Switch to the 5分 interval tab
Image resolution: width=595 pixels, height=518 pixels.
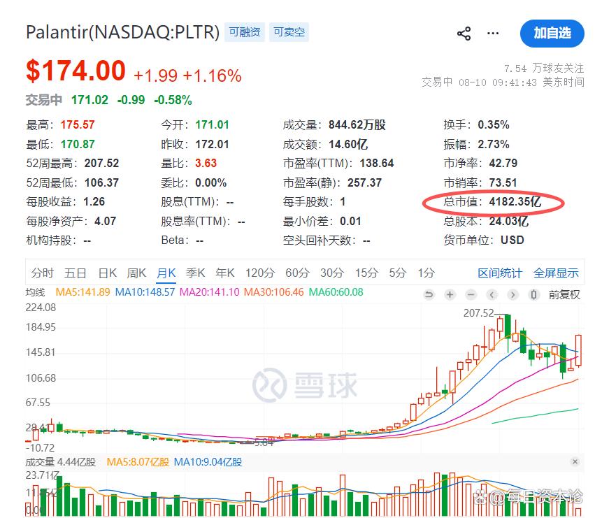tap(398, 273)
